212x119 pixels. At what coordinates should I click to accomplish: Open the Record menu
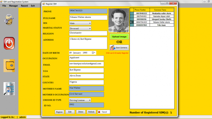pyautogui.click(x=24, y=6)
